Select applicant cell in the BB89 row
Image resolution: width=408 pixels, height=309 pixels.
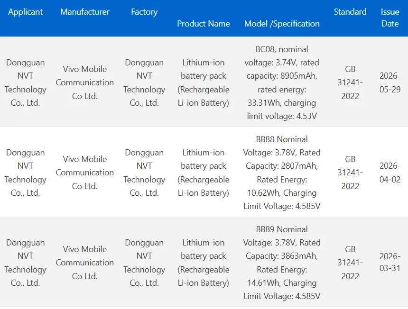point(25,263)
